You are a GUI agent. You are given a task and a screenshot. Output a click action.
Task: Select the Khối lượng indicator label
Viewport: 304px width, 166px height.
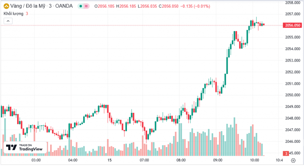(13, 14)
